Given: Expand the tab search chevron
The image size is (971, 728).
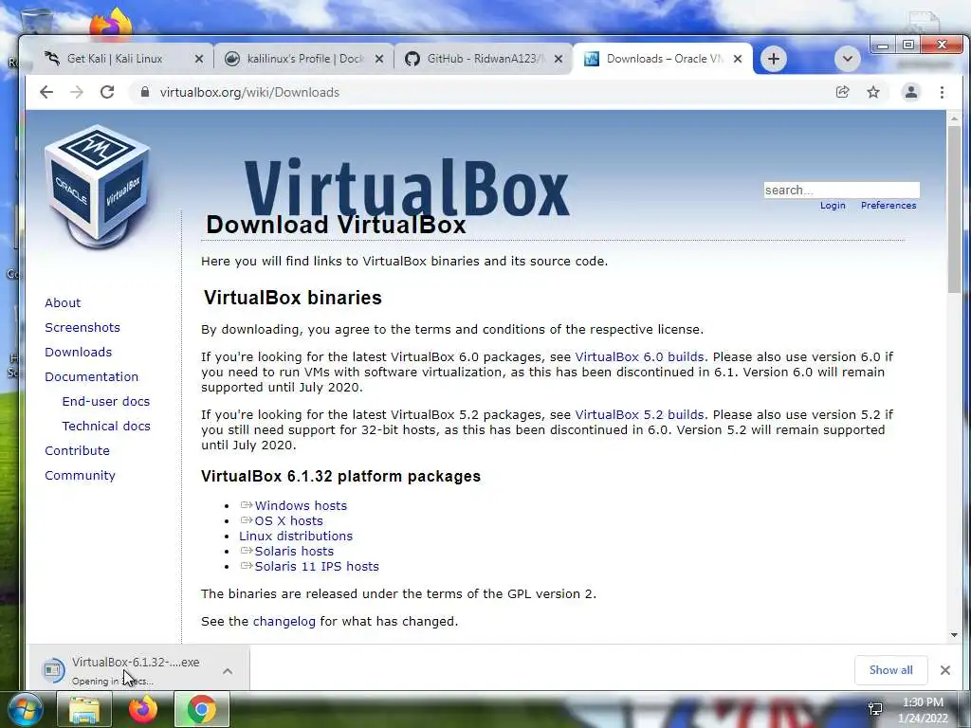Looking at the screenshot, I should (847, 59).
